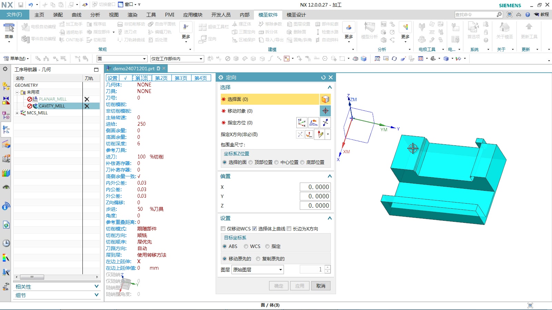This screenshot has width=552, height=310.
Task: Click the 图层设置 ribbon tool
Action: point(299,24)
